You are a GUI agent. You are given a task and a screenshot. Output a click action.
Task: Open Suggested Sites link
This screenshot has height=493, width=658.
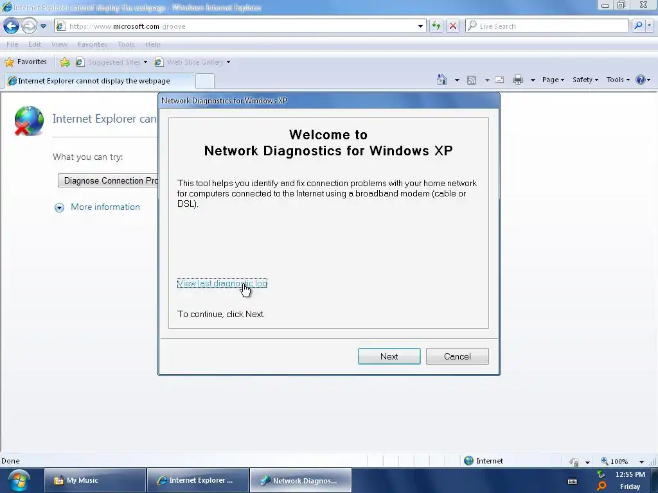111,62
